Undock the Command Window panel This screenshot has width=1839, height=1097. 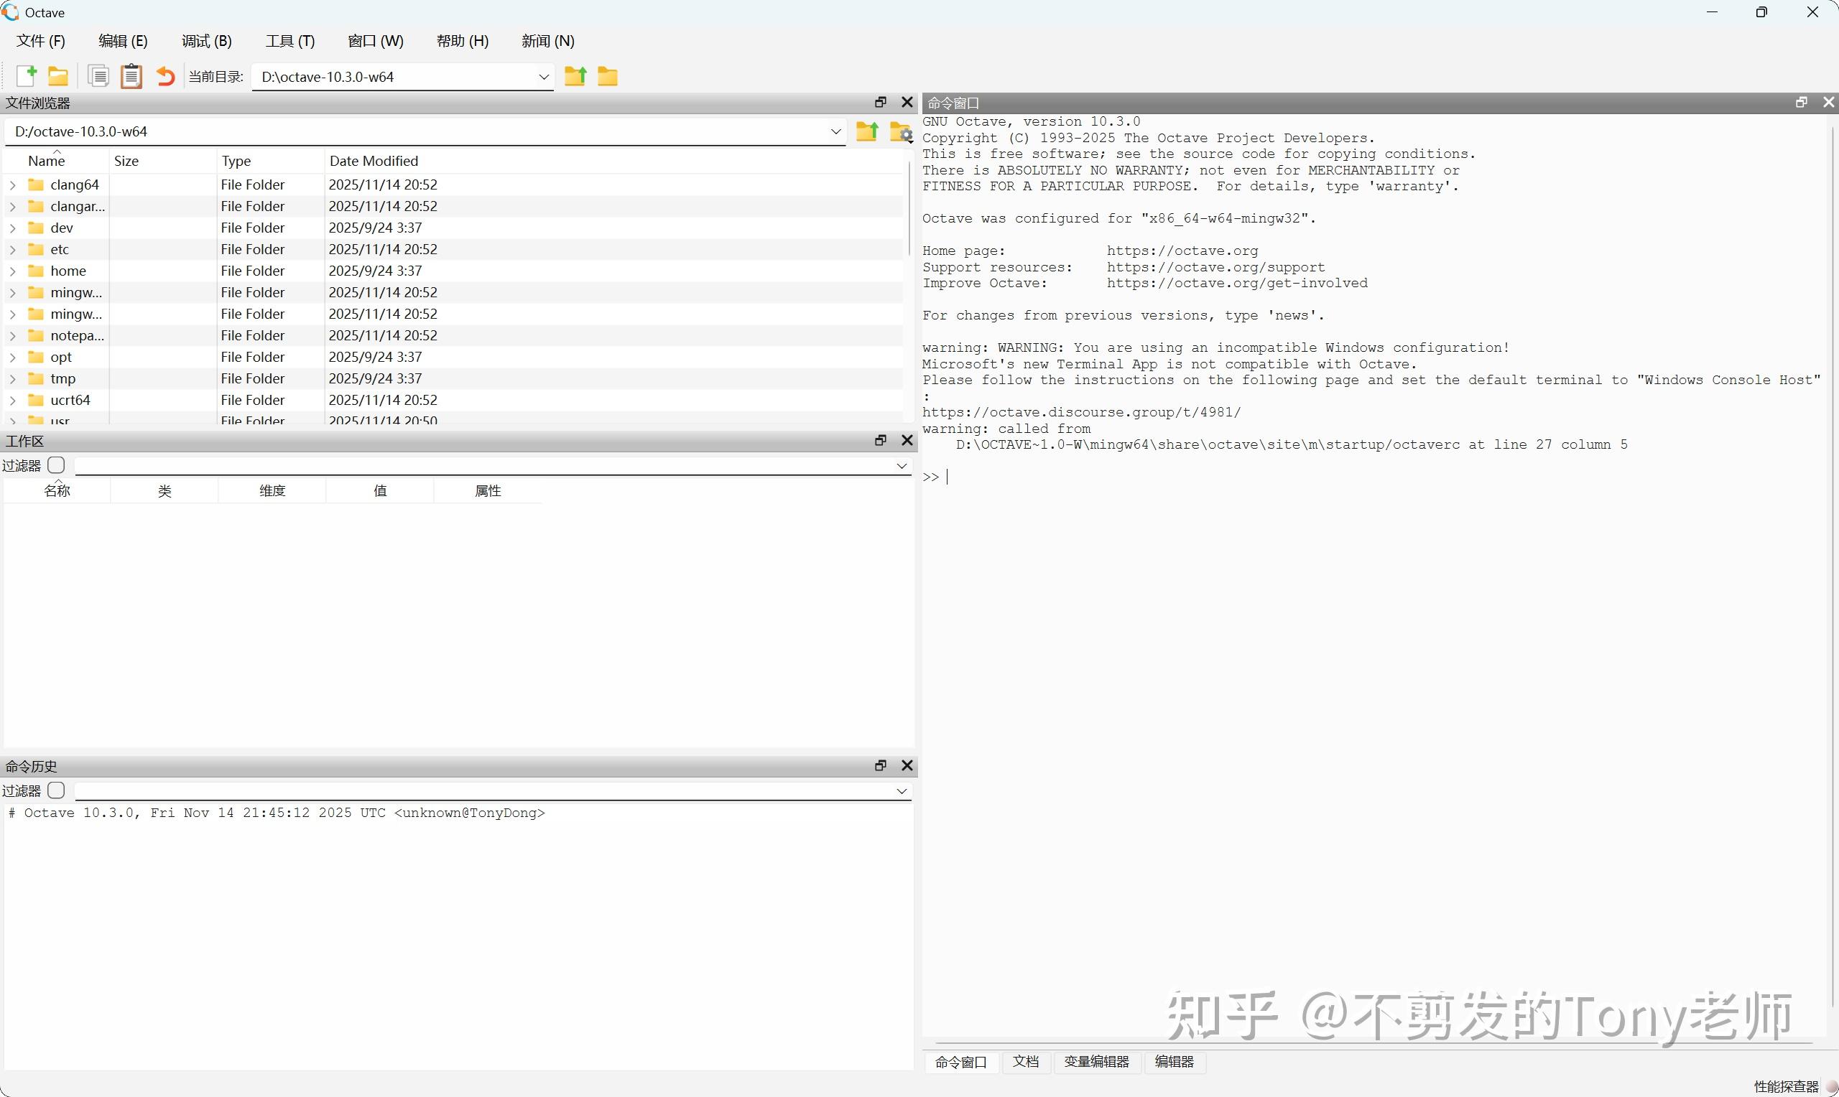coord(1802,102)
